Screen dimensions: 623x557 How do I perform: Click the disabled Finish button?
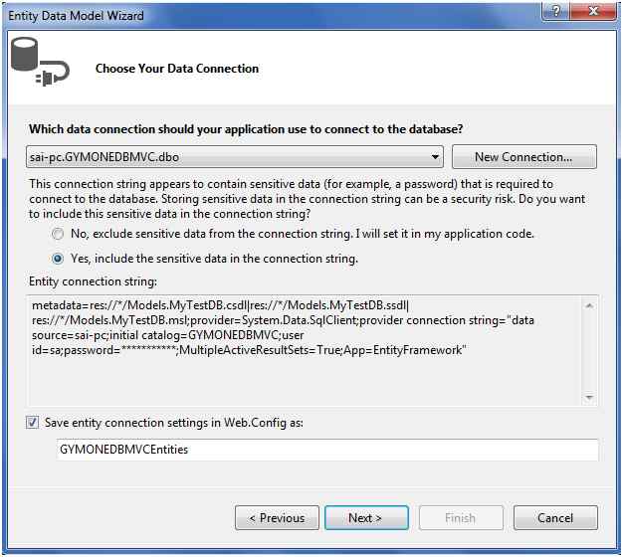tap(460, 518)
